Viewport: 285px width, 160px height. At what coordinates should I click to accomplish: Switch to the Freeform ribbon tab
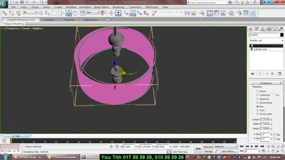pyautogui.click(x=49, y=20)
